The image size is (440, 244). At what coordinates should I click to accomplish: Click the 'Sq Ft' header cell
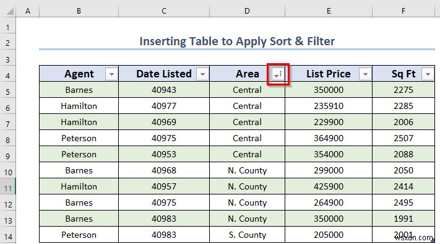(403, 74)
